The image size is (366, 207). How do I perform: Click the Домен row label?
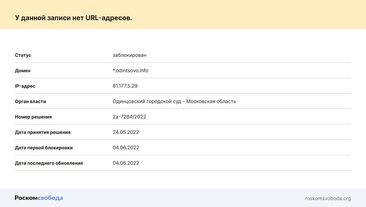coord(23,71)
